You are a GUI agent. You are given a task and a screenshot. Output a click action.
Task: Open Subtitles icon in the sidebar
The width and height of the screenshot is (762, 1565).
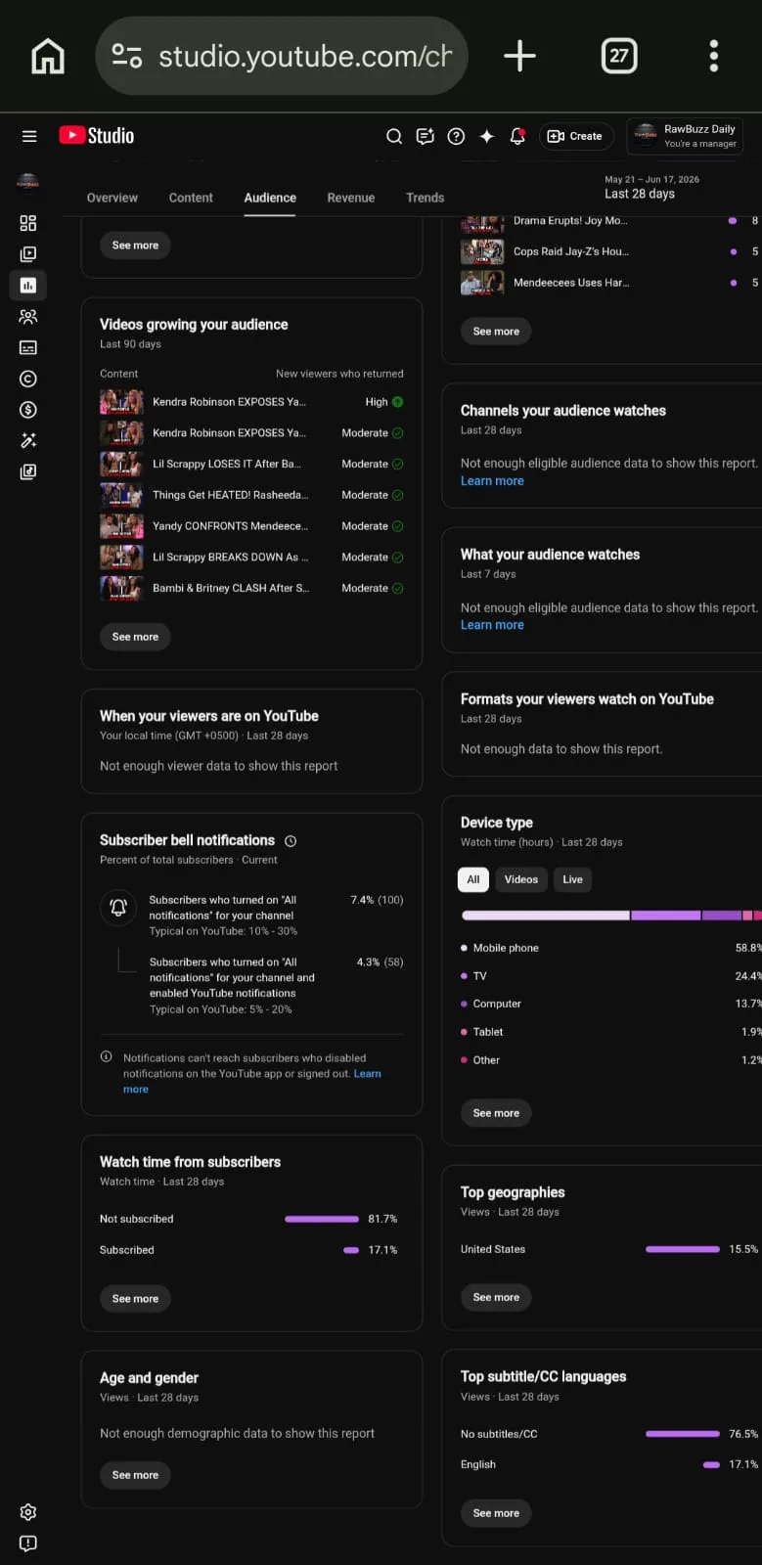point(28,347)
